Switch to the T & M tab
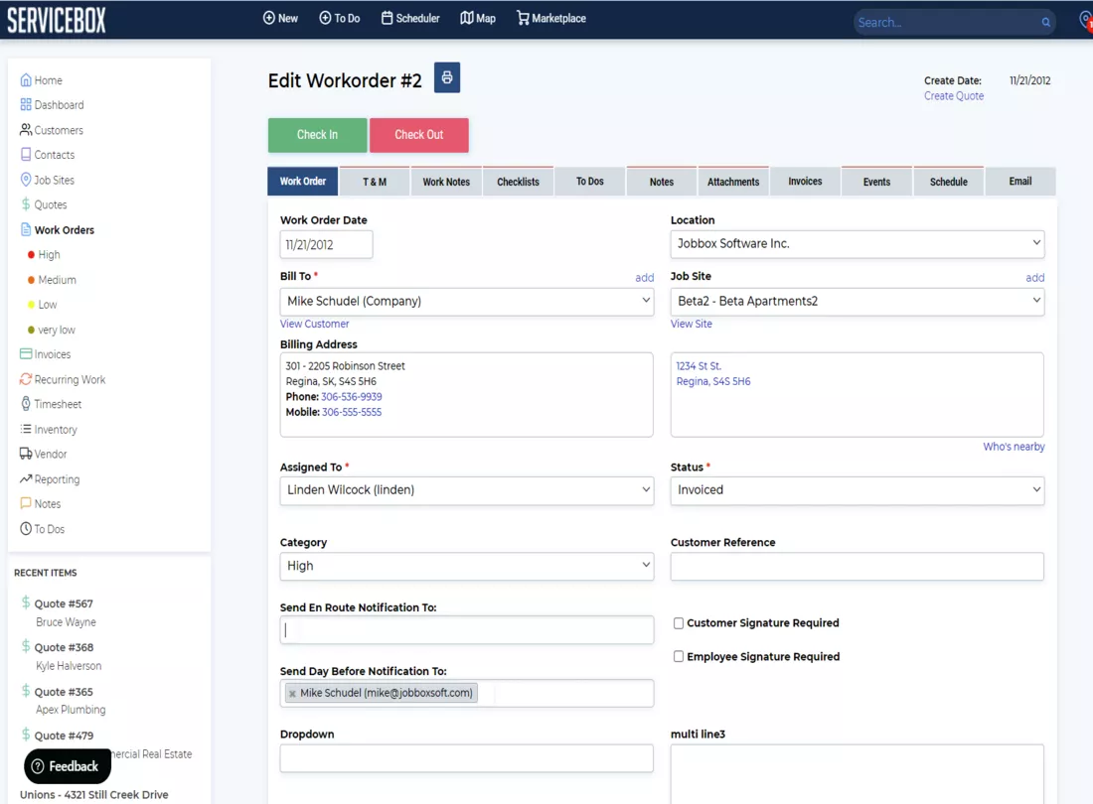The height and width of the screenshot is (804, 1093). click(375, 182)
